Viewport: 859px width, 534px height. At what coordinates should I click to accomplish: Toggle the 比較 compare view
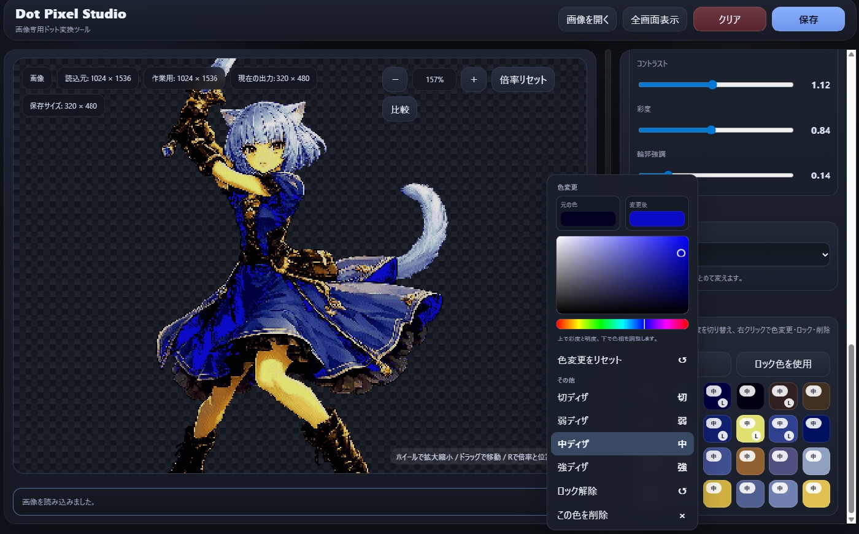[400, 109]
